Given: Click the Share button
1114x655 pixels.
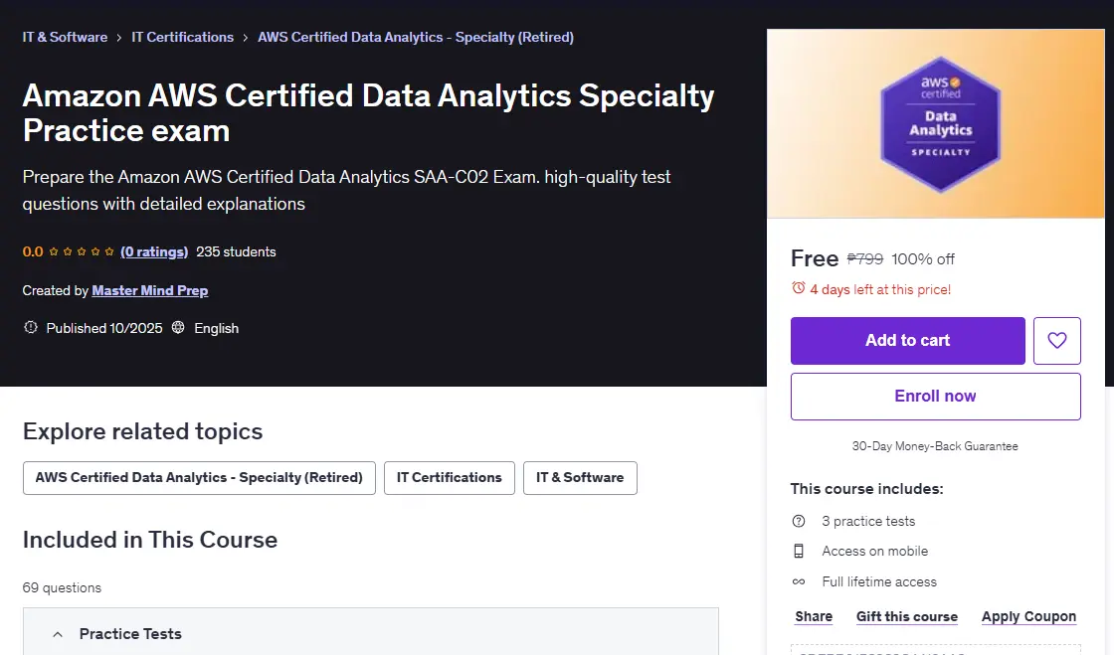Looking at the screenshot, I should pyautogui.click(x=814, y=616).
